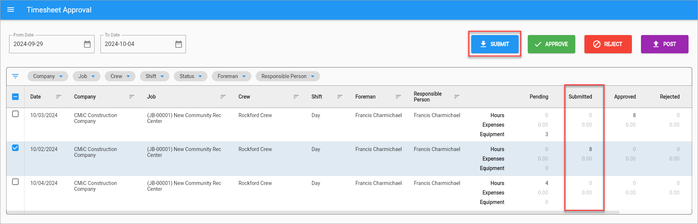Click the red Reject button
Screen dimensions: 698x224
(608, 44)
